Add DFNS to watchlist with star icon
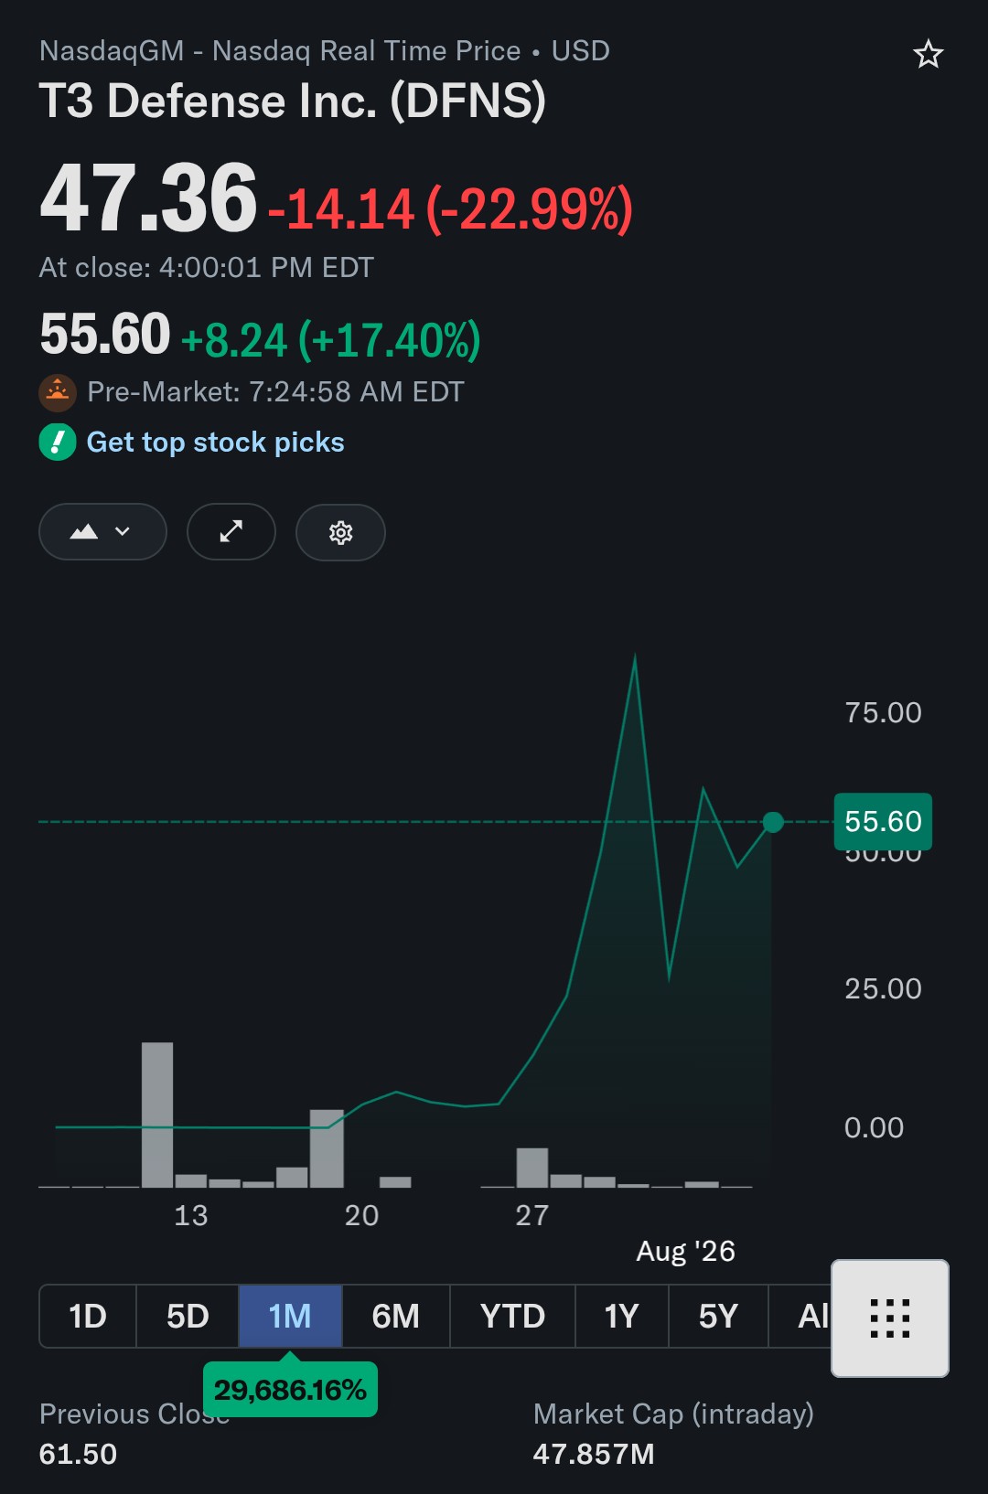The height and width of the screenshot is (1494, 988). point(928,54)
